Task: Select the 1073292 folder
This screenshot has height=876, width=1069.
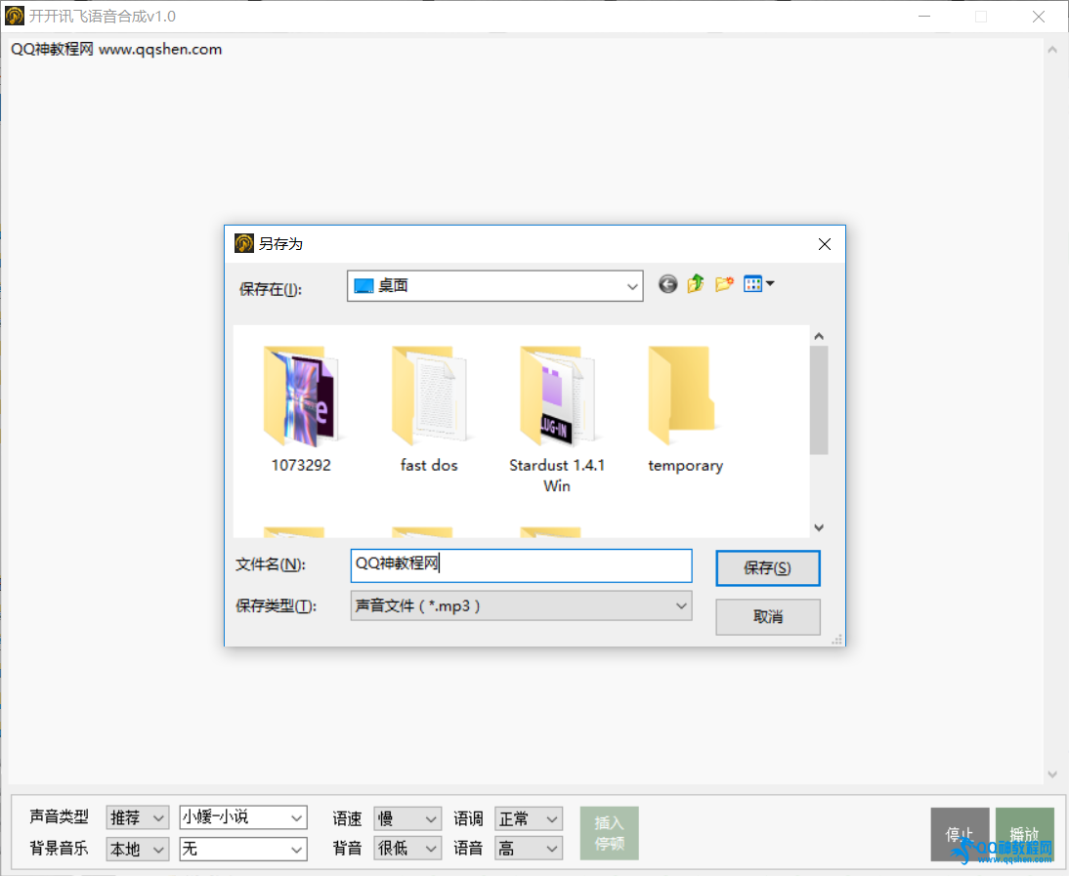Action: [301, 410]
